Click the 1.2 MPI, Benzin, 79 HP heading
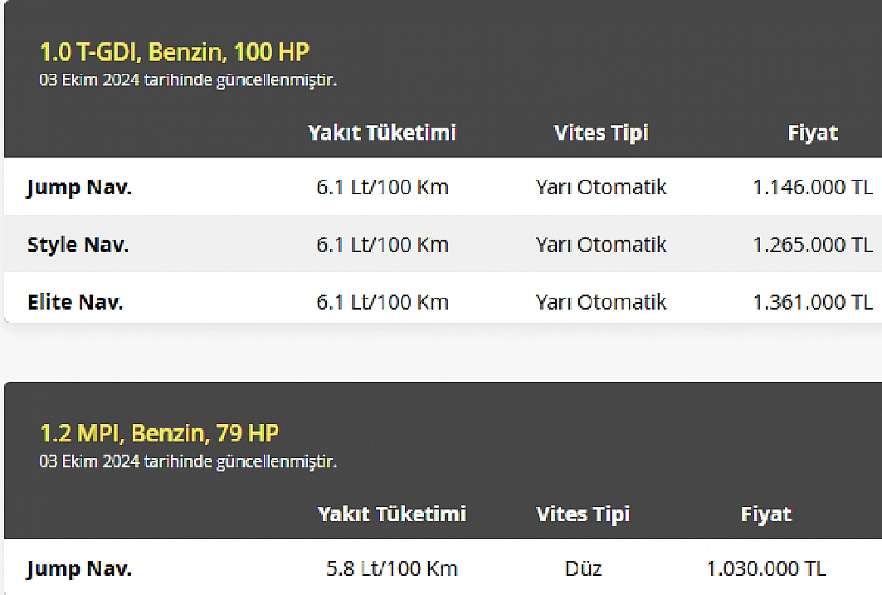The height and width of the screenshot is (595, 882). tap(160, 433)
